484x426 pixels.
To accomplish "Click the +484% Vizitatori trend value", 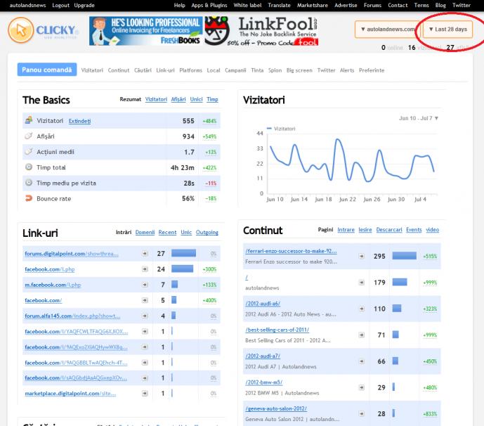I will pos(209,121).
